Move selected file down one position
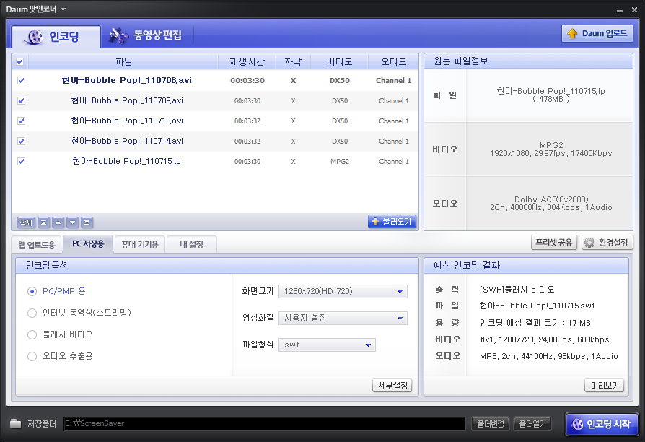Screen dimensions: 645x442 72,222
